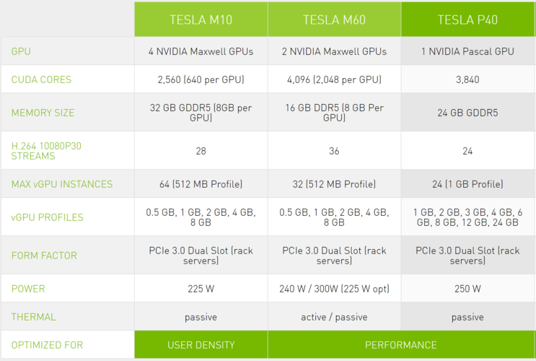Viewport: 536px width, 361px height.
Task: Click the M10 'passive' thermal cell
Action: (x=201, y=317)
